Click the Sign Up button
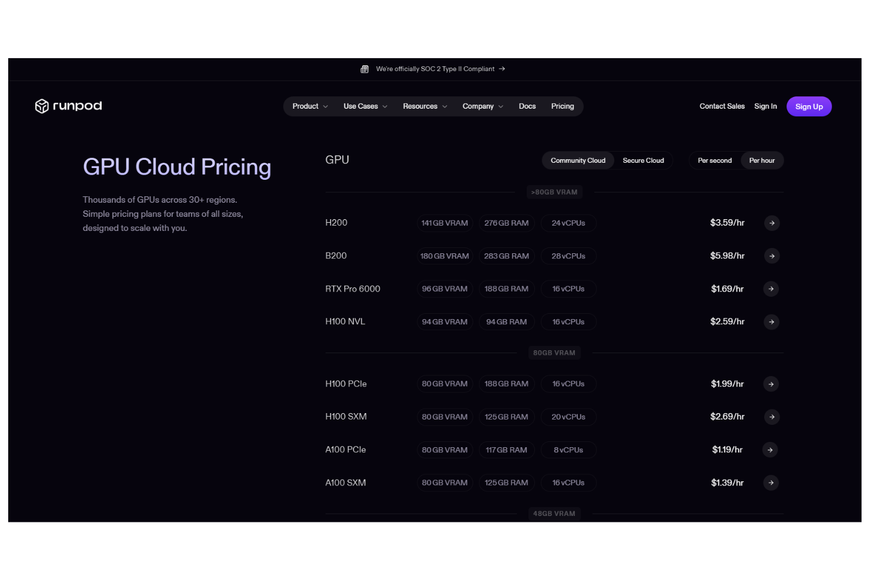The width and height of the screenshot is (870, 580). pos(809,107)
